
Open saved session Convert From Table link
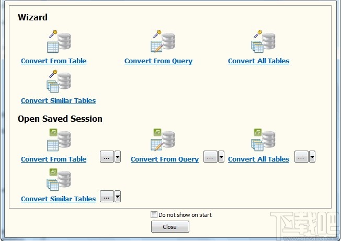(x=53, y=159)
